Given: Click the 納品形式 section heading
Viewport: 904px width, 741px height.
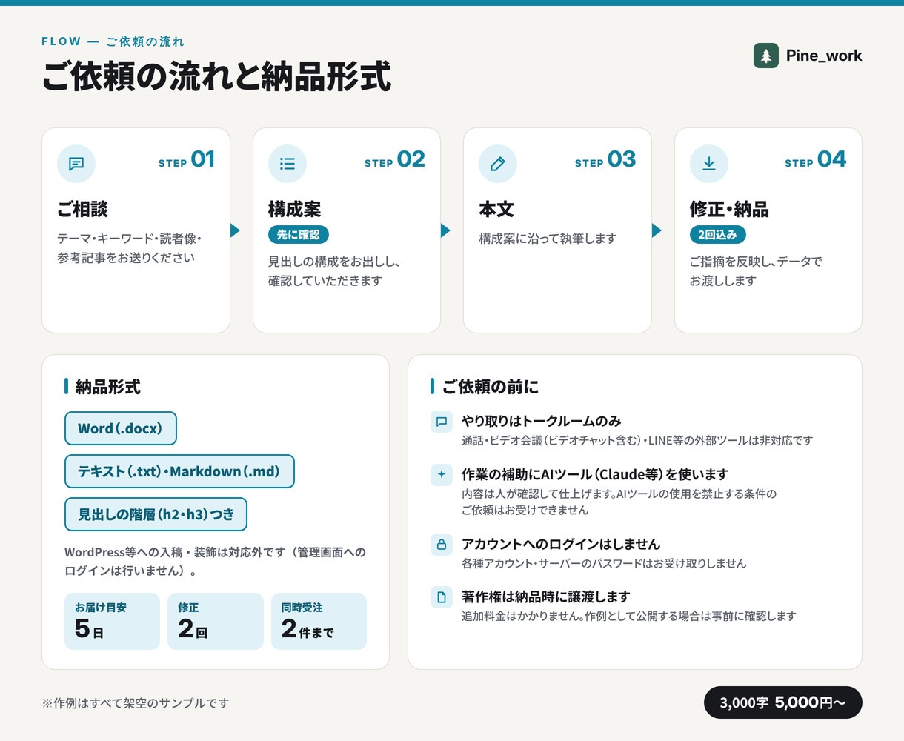Looking at the screenshot, I should (108, 386).
